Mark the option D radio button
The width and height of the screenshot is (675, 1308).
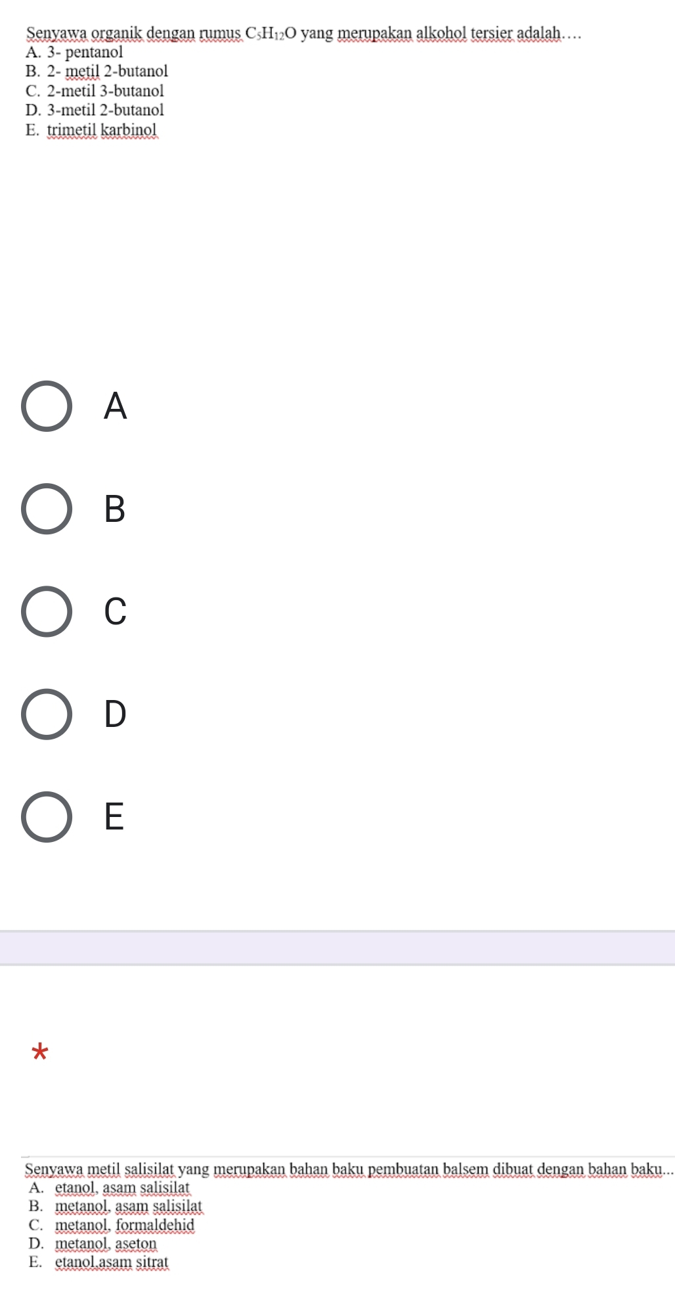(47, 714)
